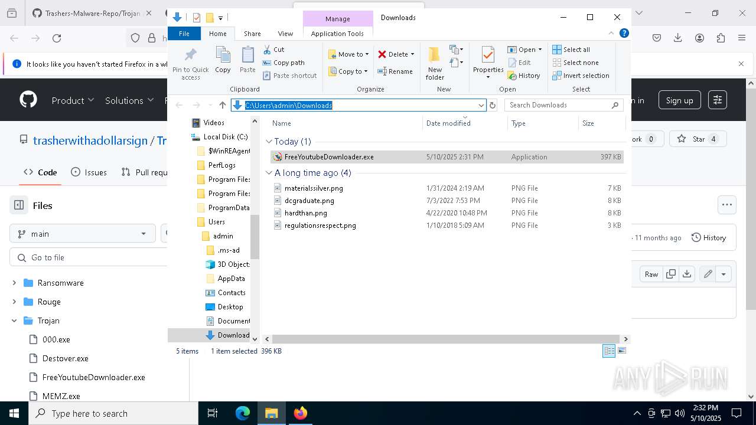Select PerfLogs folder in tree

click(x=216, y=165)
